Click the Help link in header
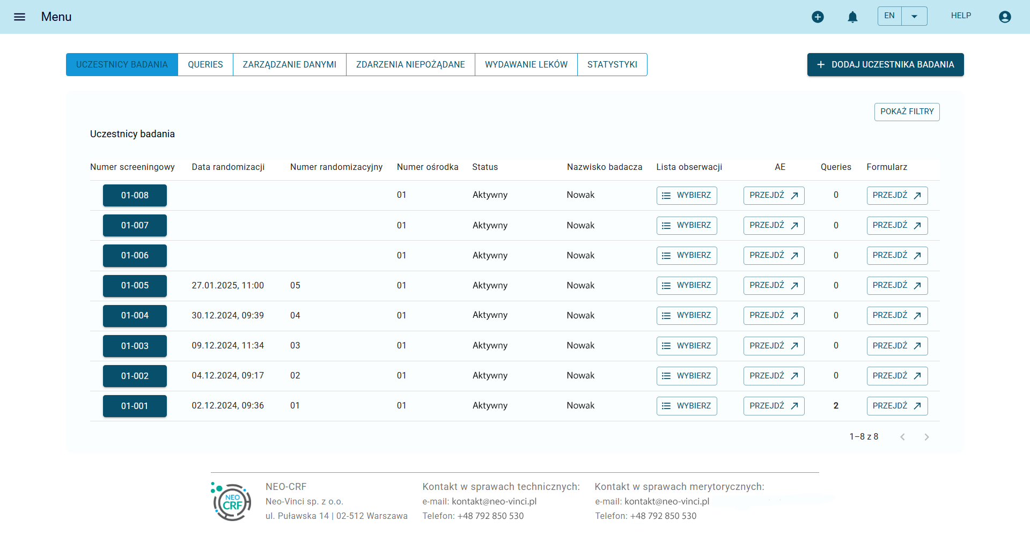The width and height of the screenshot is (1030, 535). click(961, 16)
